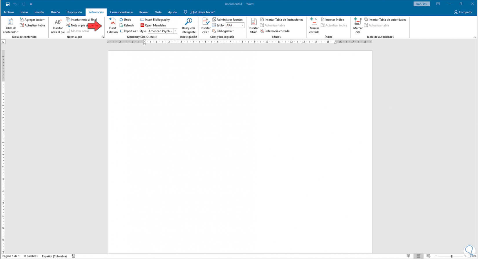
Task: Expand the Bibliografía menu
Action: (223, 31)
